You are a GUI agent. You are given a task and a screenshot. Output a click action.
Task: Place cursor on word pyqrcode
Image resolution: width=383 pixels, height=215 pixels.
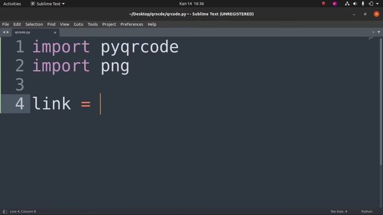click(x=139, y=47)
